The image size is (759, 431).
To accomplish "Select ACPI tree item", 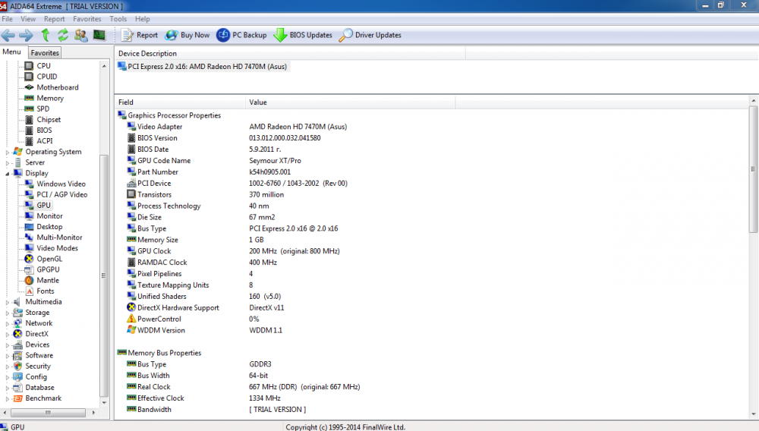I will coord(45,141).
